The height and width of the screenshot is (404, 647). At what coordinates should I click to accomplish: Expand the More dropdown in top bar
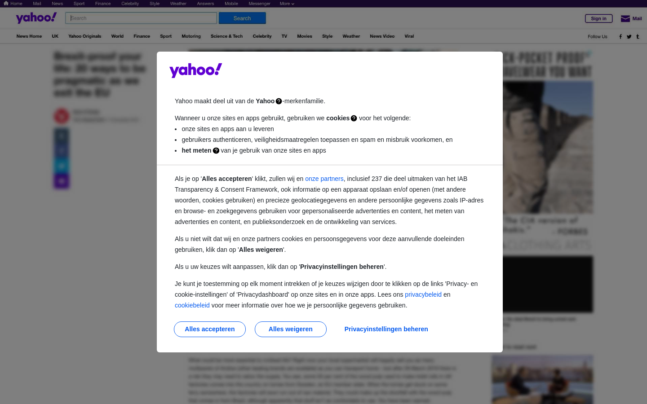[287, 4]
